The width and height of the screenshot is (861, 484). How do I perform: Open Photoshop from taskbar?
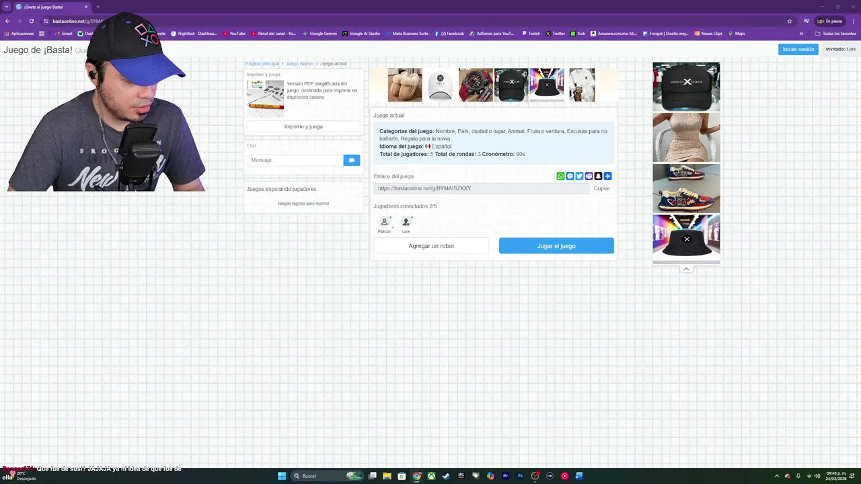click(520, 476)
